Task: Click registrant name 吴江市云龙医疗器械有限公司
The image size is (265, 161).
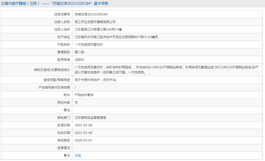Action: coord(95,22)
